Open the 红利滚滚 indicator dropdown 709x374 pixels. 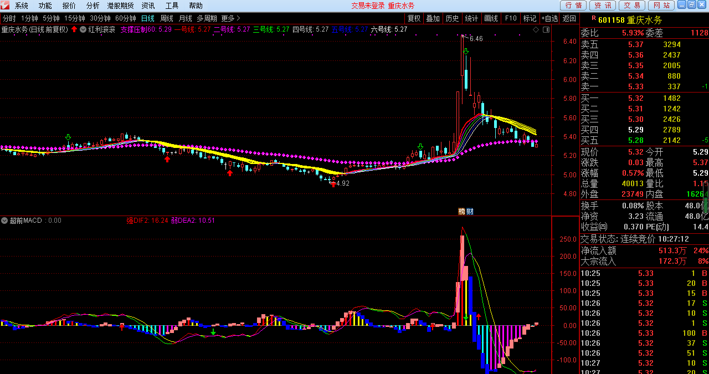click(x=84, y=29)
